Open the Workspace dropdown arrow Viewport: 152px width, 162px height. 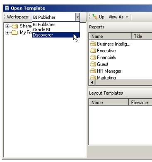coord(77,17)
